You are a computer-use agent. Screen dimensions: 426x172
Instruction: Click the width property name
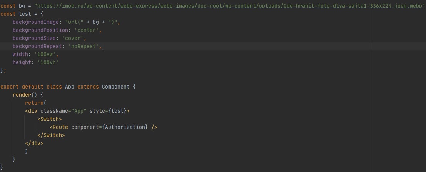point(20,54)
